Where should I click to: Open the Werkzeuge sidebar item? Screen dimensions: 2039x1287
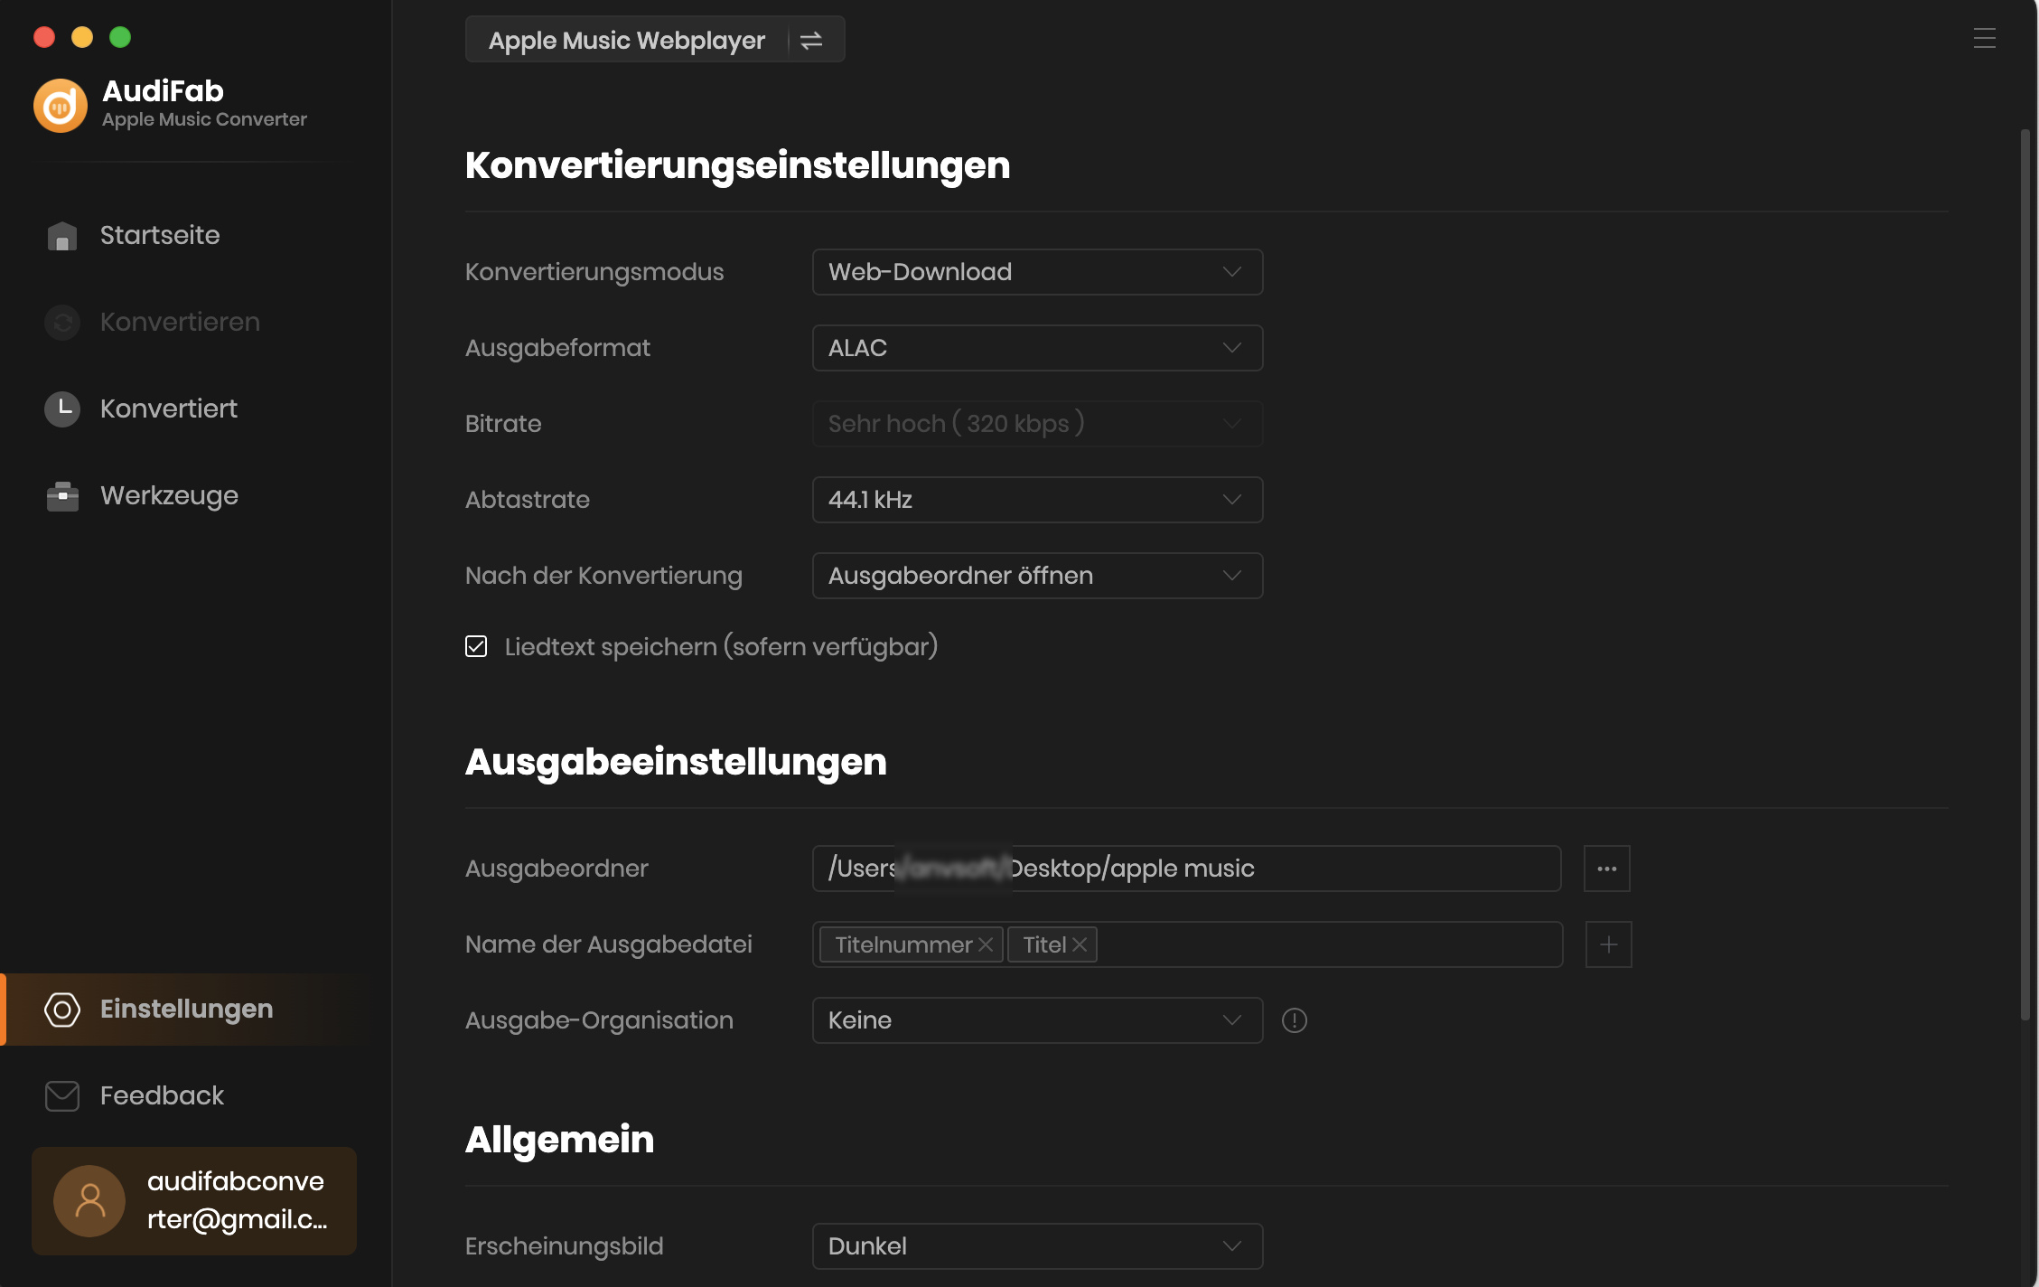click(169, 495)
